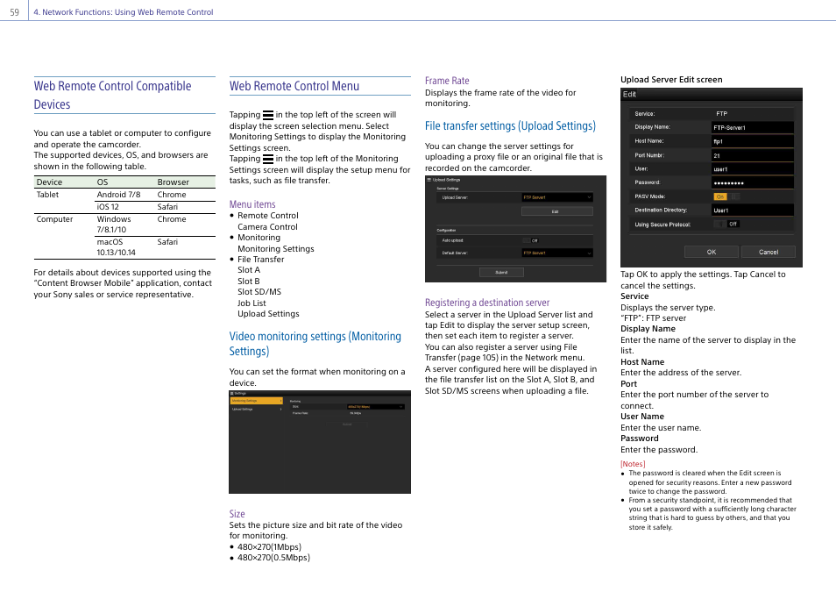Click the 'Web Remote Control Compatible Devices' heading

[x=112, y=95]
